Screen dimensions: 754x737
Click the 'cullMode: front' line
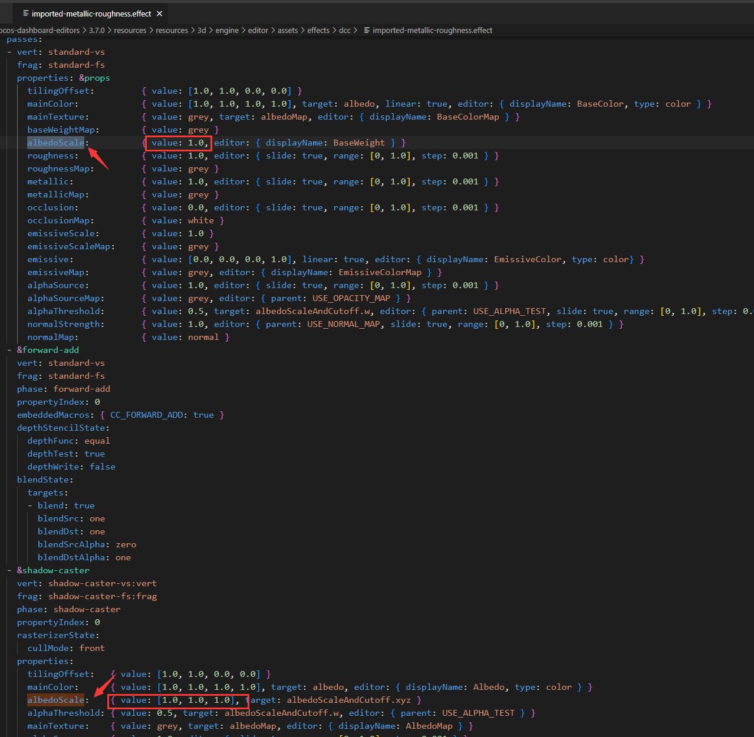66,648
